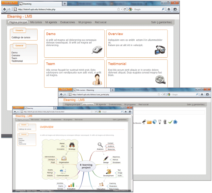This screenshot has width=212, height=193.
Task: Click Salir (j gandarillas) logout link in top window
Action: (x=160, y=22)
